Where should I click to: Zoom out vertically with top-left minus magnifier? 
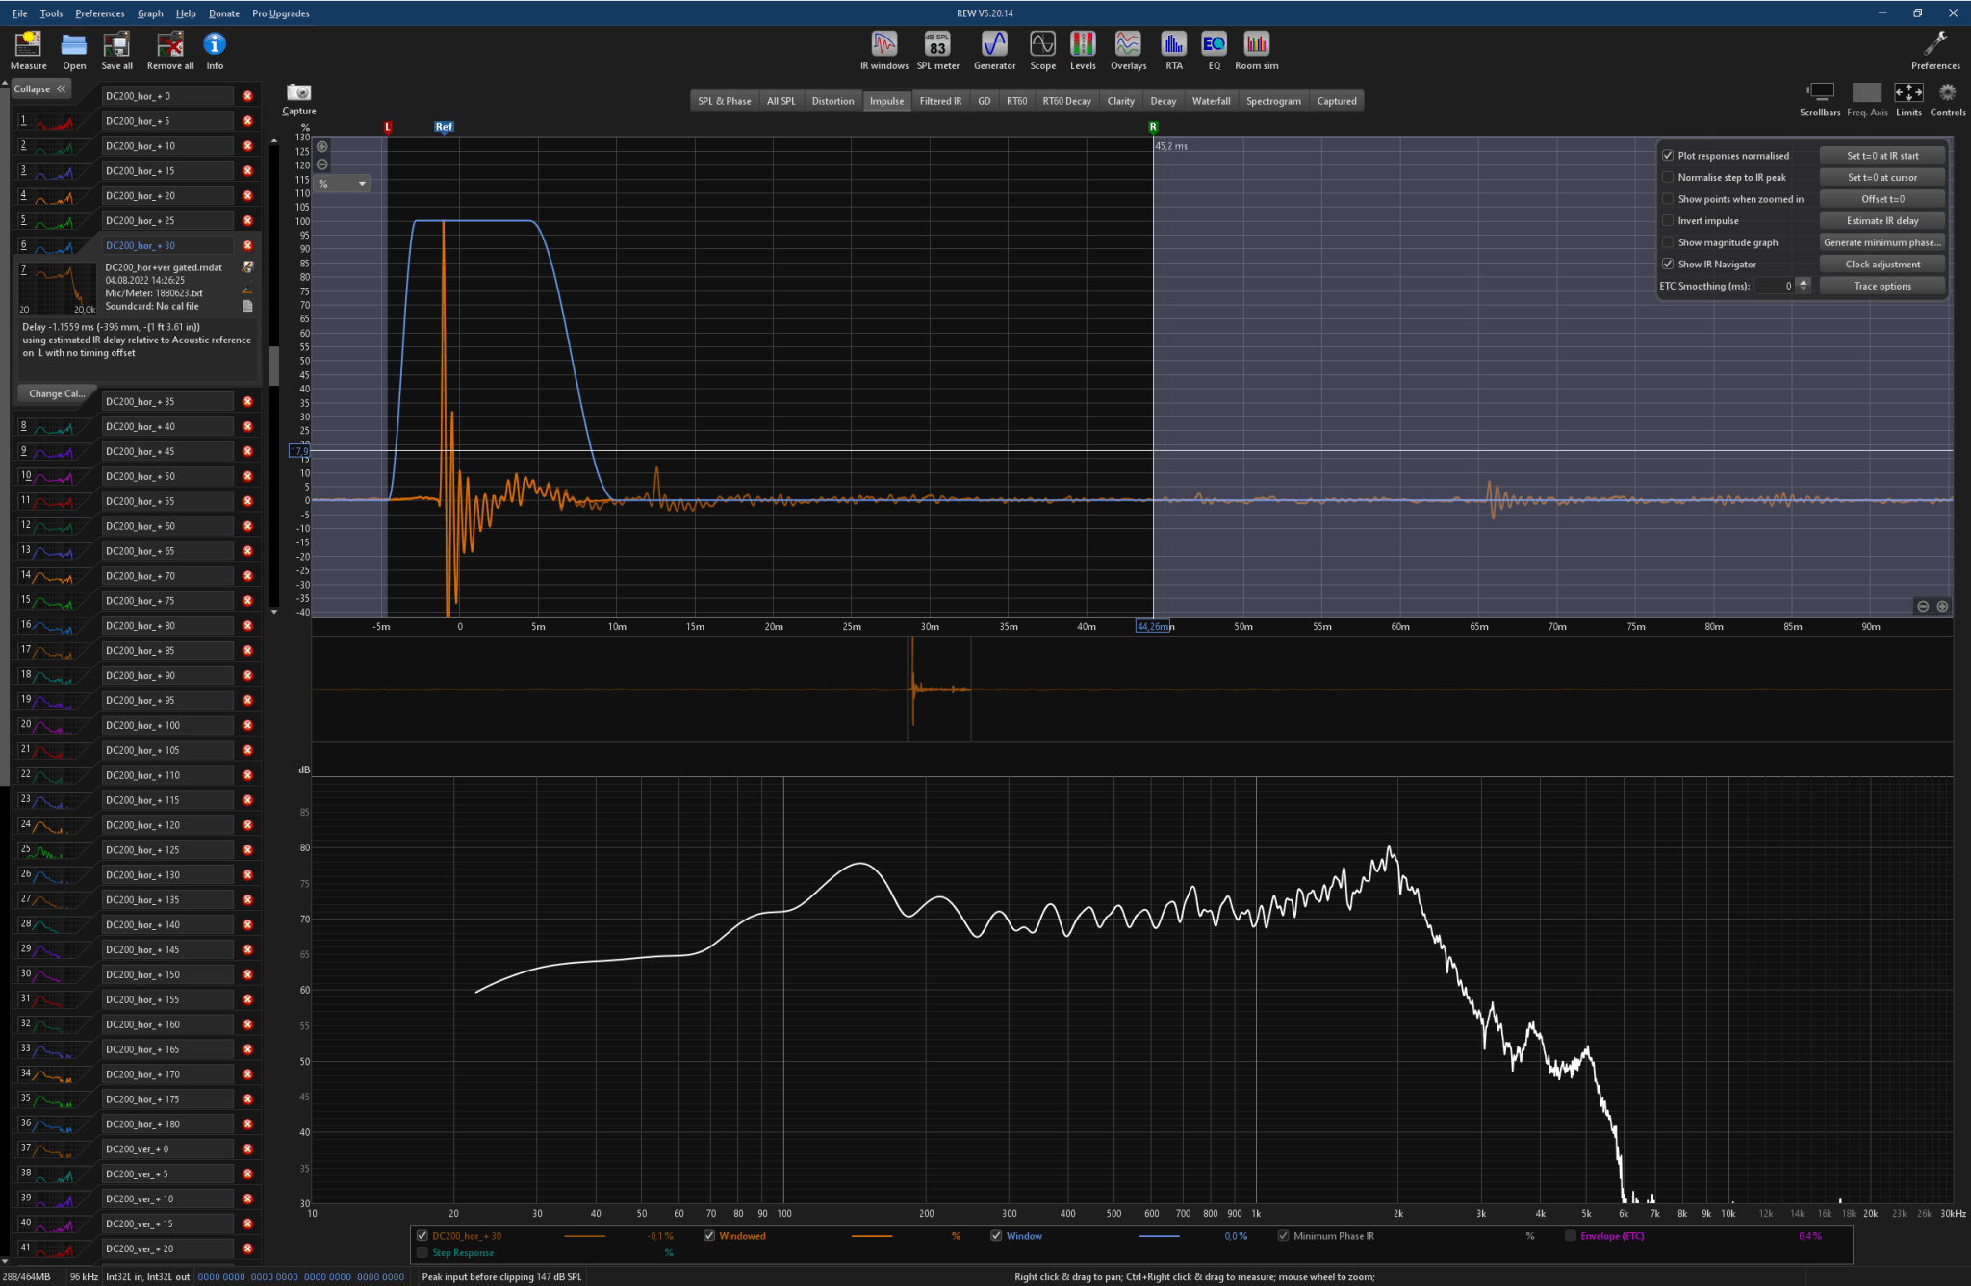322,164
